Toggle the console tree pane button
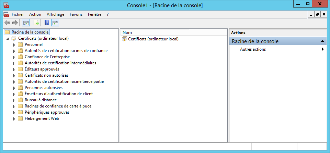This screenshot has height=153, width=330. click(26, 23)
